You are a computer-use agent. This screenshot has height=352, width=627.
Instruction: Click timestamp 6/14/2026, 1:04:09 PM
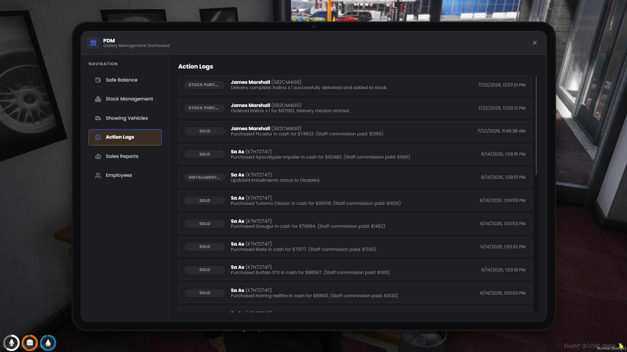pyautogui.click(x=502, y=201)
